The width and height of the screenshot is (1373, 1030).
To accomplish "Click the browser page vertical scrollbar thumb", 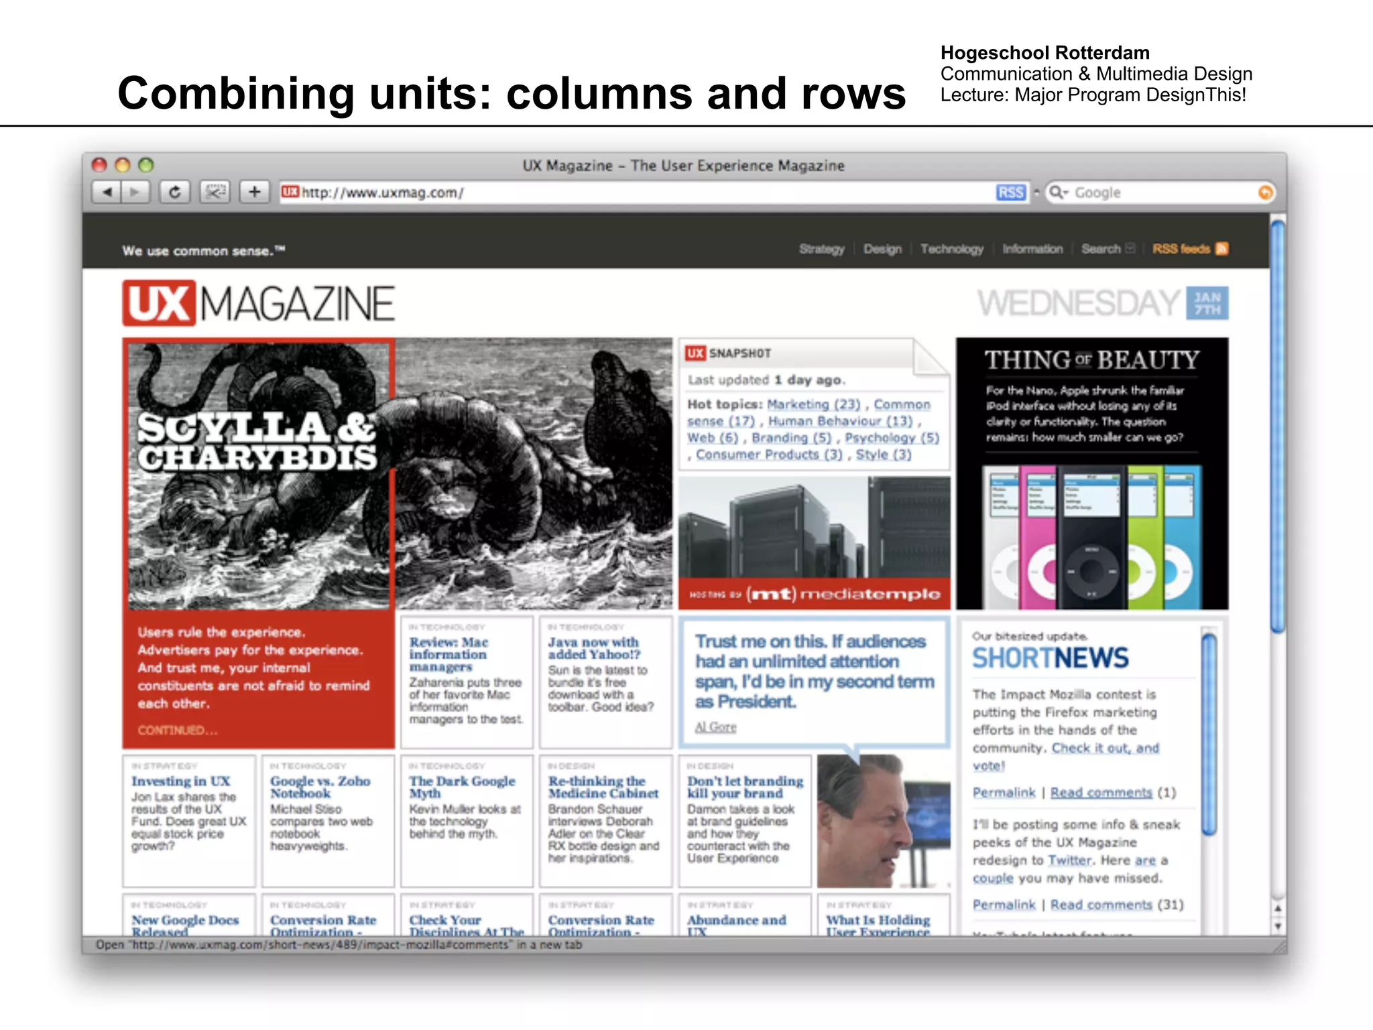I will 1278,426.
